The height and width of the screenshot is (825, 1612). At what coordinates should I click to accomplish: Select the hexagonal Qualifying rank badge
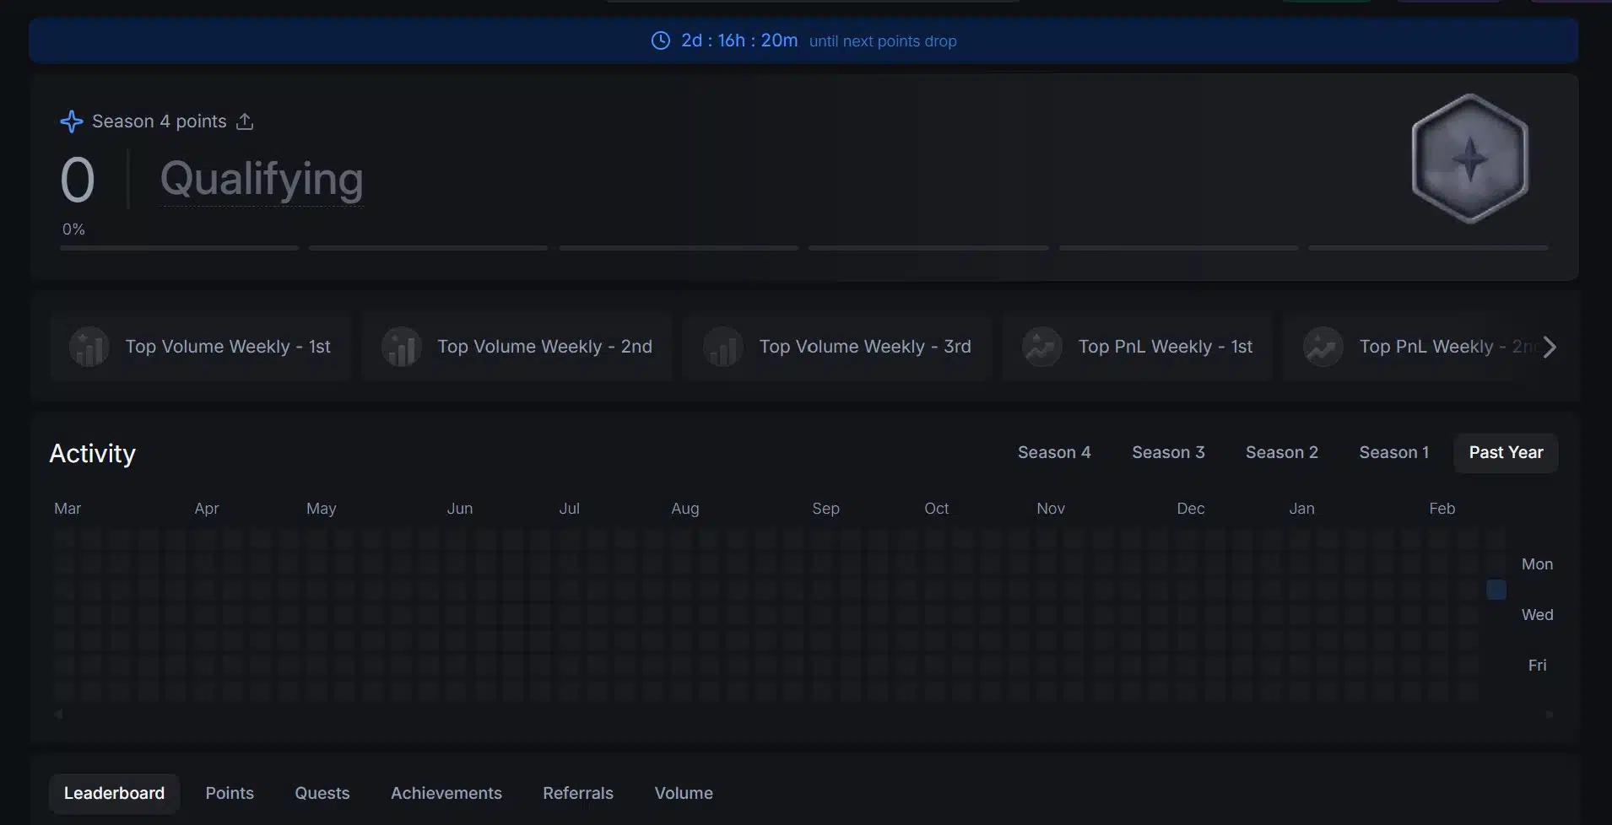pyautogui.click(x=1470, y=159)
